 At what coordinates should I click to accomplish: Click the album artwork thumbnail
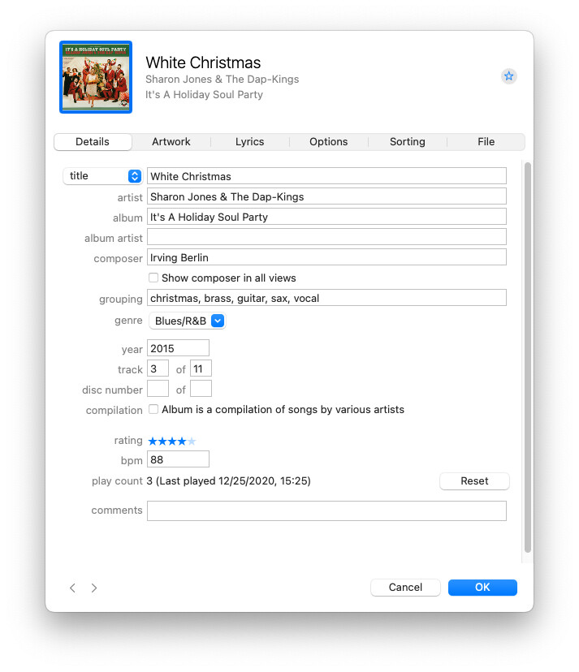click(96, 77)
